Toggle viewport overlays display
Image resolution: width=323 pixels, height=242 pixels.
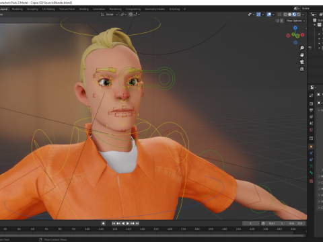[269, 14]
